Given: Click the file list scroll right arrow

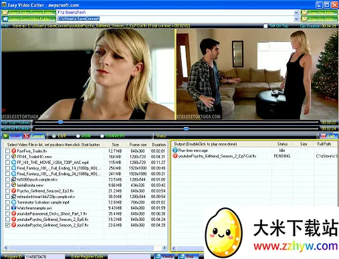Looking at the screenshot, I should [164, 248].
